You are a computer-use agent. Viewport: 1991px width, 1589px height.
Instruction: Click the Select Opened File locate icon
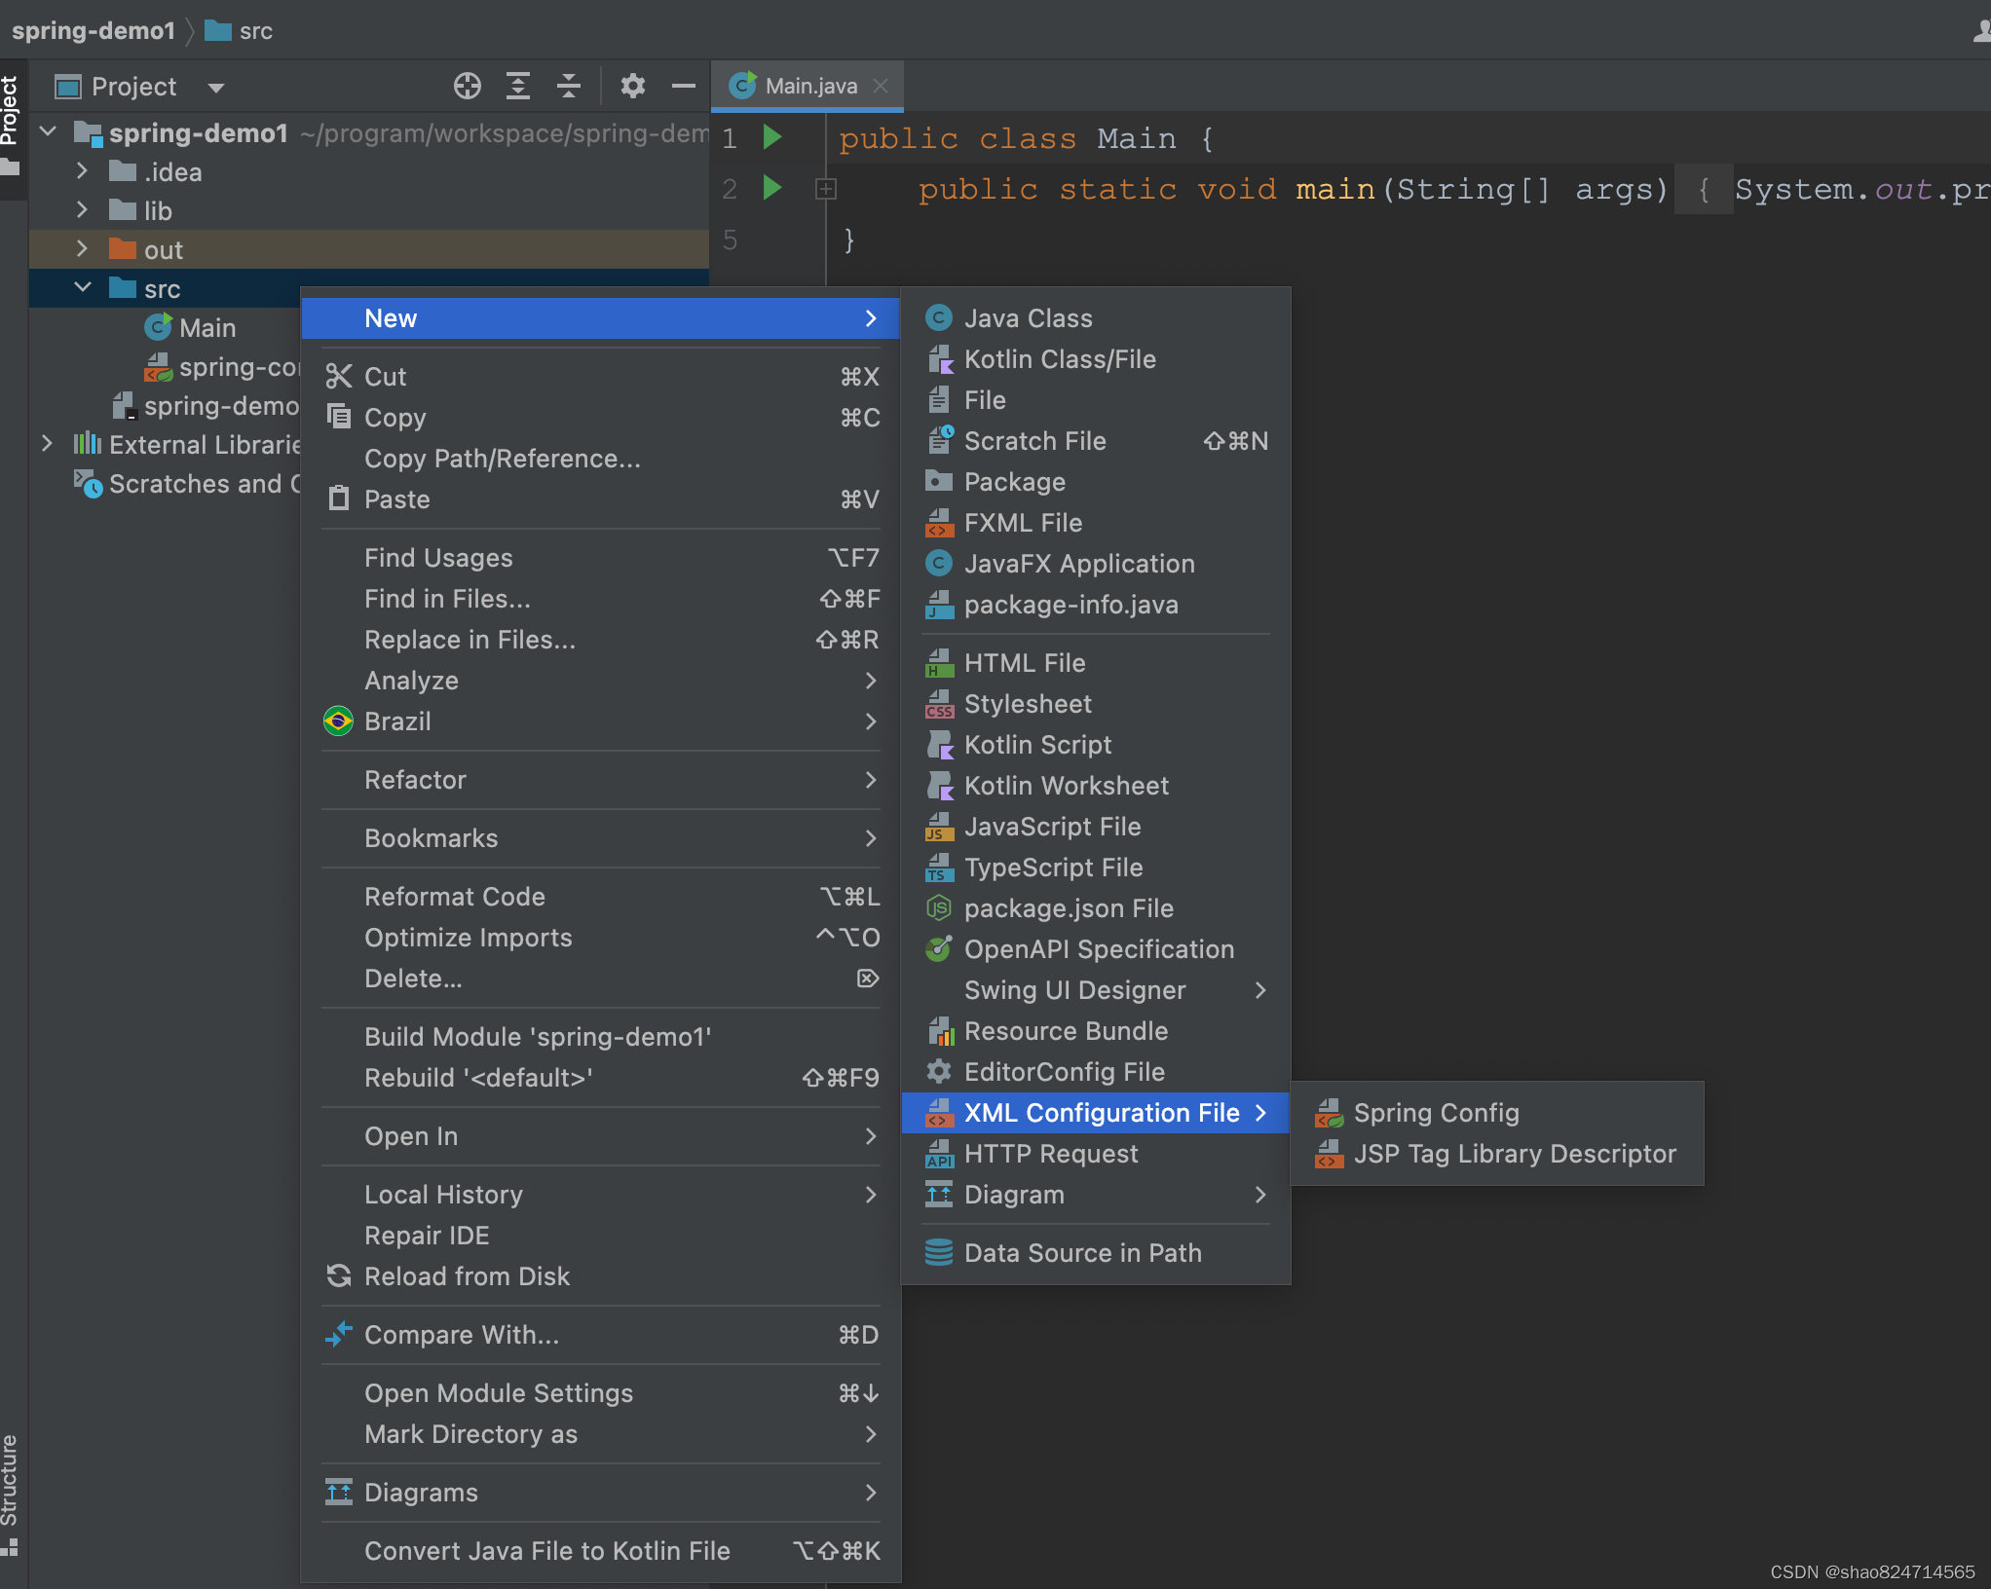pyautogui.click(x=468, y=87)
